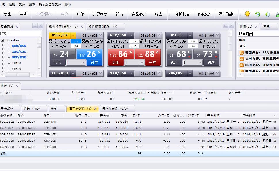
Task: Click red 卖出 button on GBP/USD tile
Action: coord(116,62)
